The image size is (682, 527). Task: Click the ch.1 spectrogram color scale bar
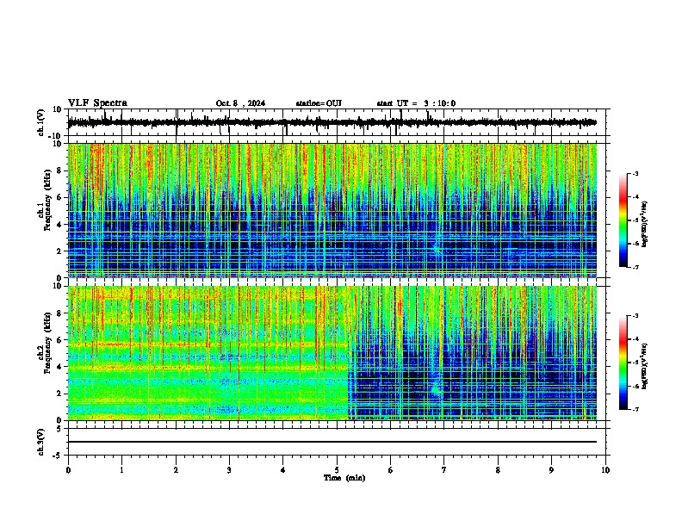pyautogui.click(x=623, y=220)
